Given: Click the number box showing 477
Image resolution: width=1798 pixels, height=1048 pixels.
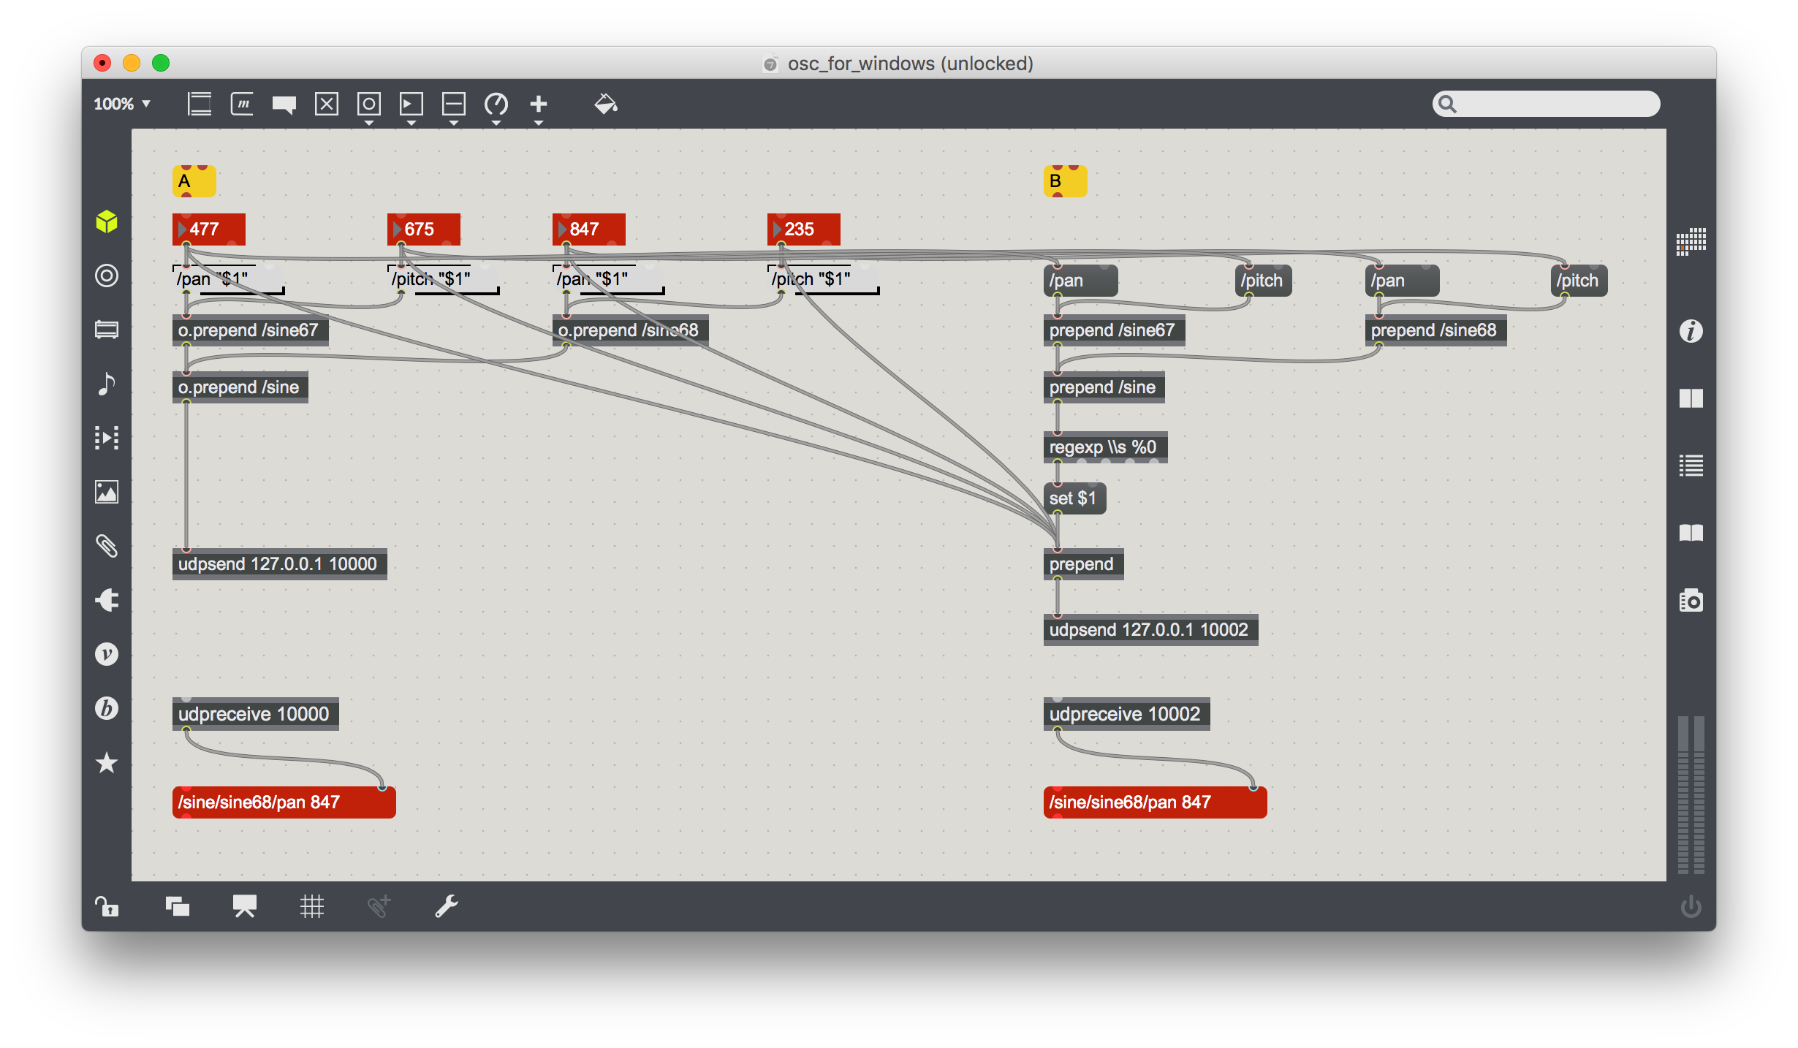Looking at the screenshot, I should 209,229.
